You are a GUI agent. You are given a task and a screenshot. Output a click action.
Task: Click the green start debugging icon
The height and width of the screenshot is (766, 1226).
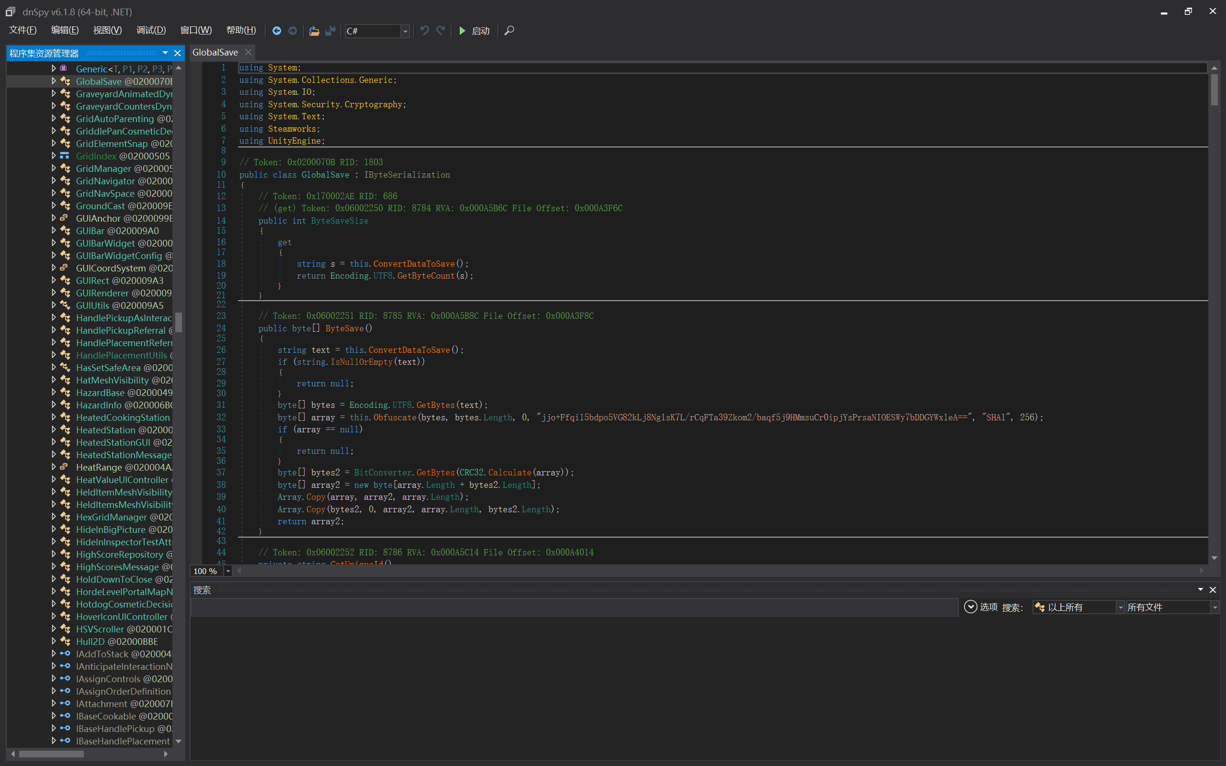coord(462,31)
